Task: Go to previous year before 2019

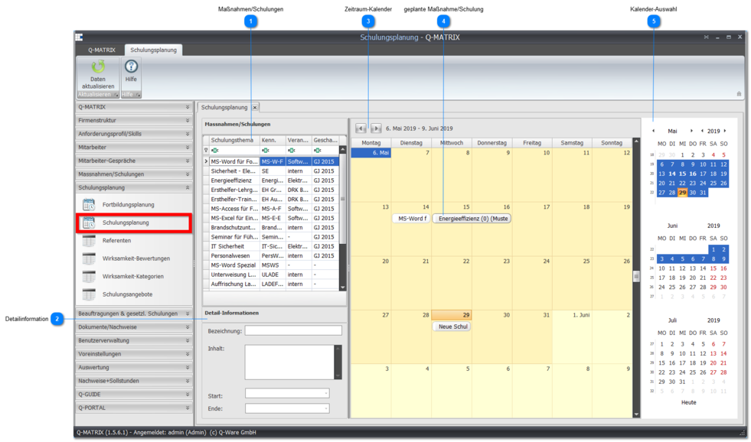Action: tap(702, 131)
